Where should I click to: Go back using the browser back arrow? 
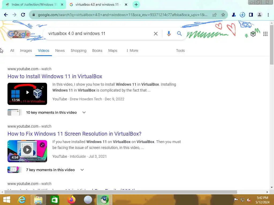click(6, 15)
